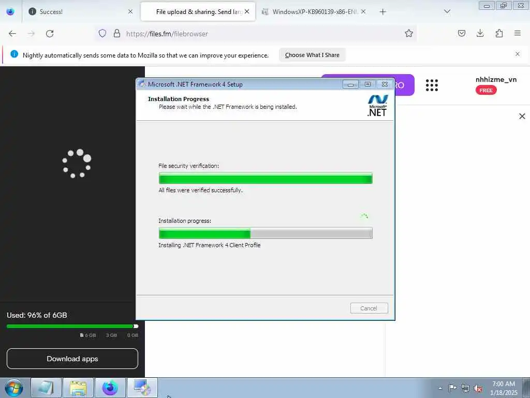Open the files.fm apps grid icon
530x398 pixels.
(x=432, y=86)
